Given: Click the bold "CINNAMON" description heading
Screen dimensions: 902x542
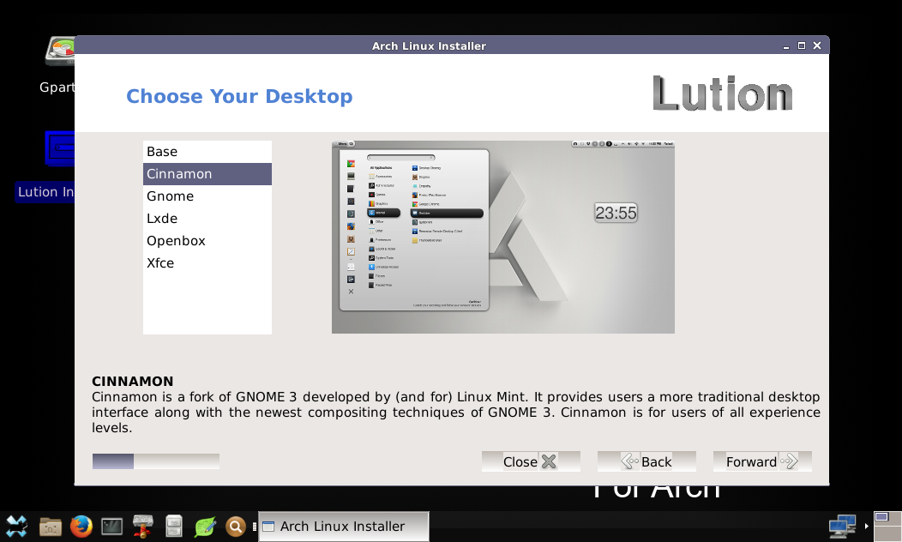Looking at the screenshot, I should 132,382.
